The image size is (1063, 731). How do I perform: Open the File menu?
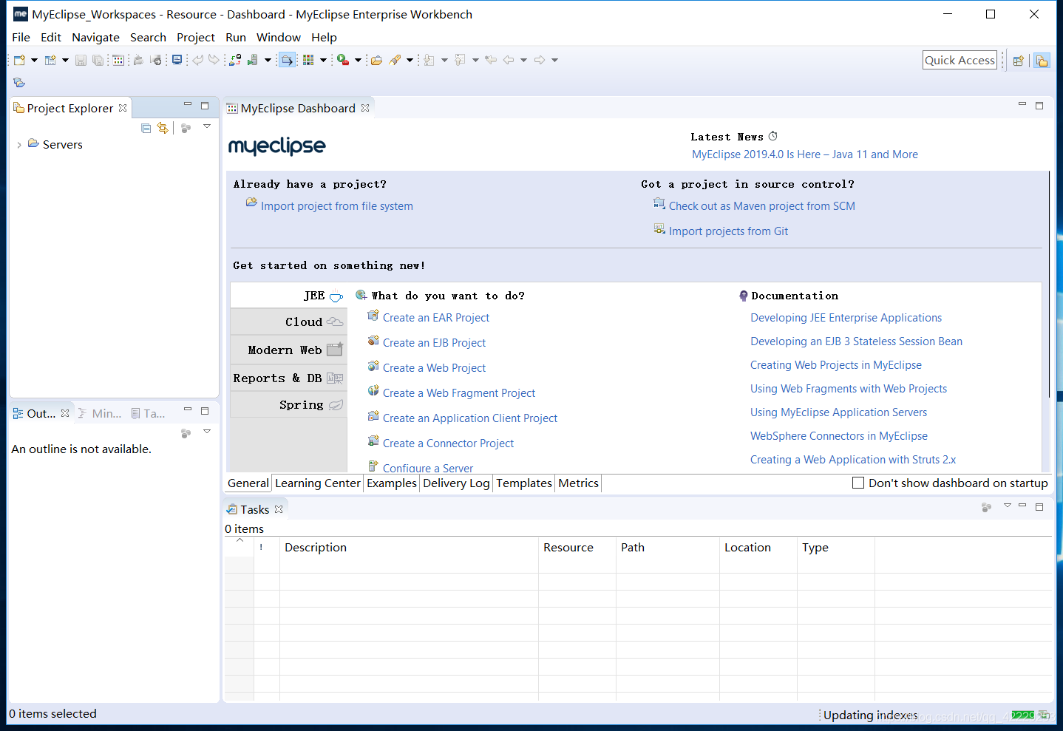click(x=21, y=37)
